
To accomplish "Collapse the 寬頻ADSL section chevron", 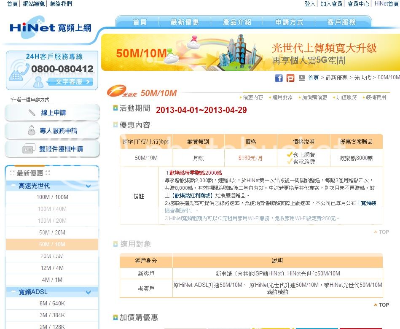I will (x=88, y=292).
